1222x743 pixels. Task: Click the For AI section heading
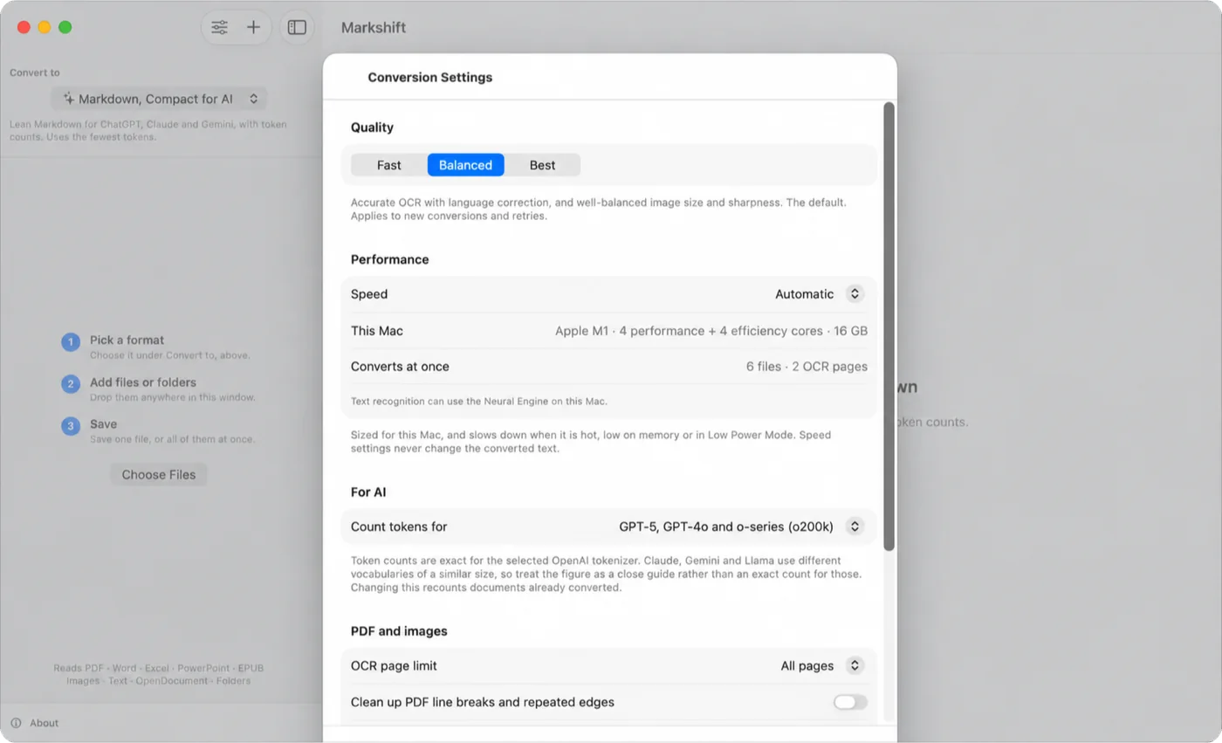[368, 492]
